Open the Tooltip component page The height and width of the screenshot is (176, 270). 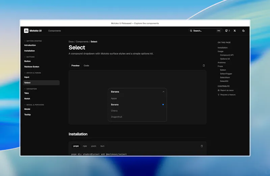27,115
